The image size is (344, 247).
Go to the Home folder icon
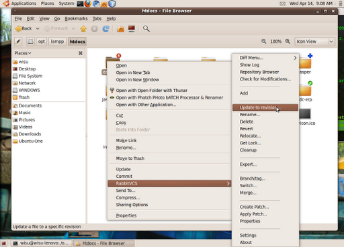(120, 29)
